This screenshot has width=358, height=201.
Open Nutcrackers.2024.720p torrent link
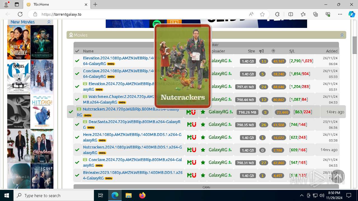click(128, 112)
